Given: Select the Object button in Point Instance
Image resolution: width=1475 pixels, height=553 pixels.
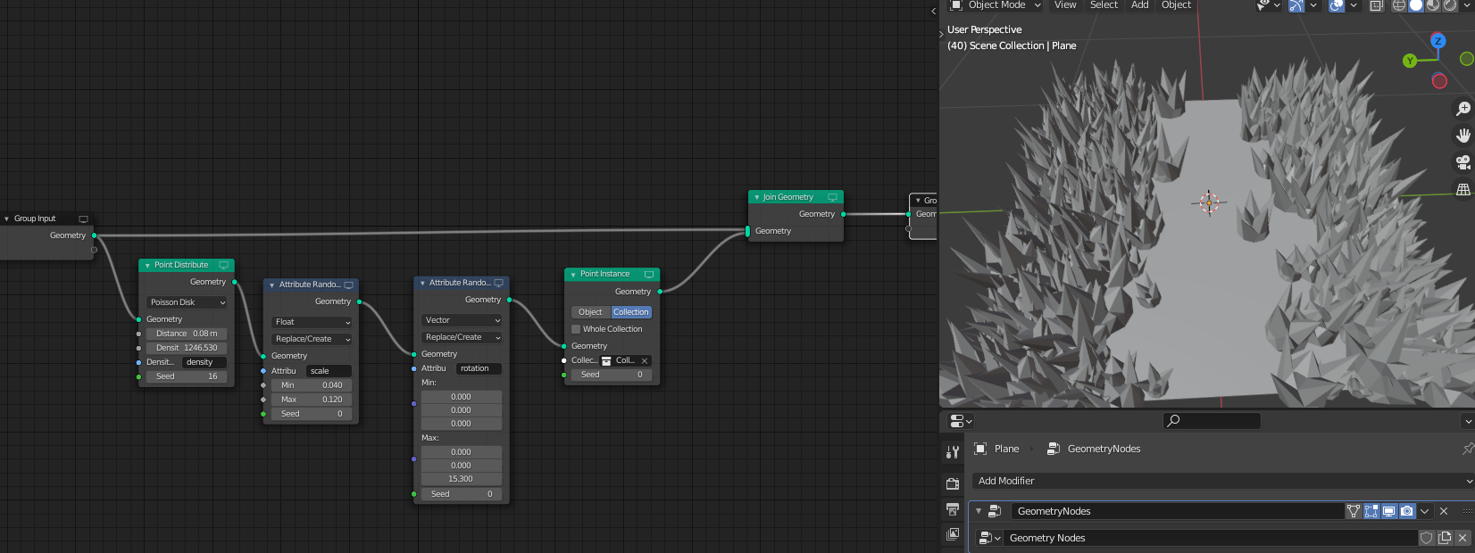Looking at the screenshot, I should (x=590, y=312).
